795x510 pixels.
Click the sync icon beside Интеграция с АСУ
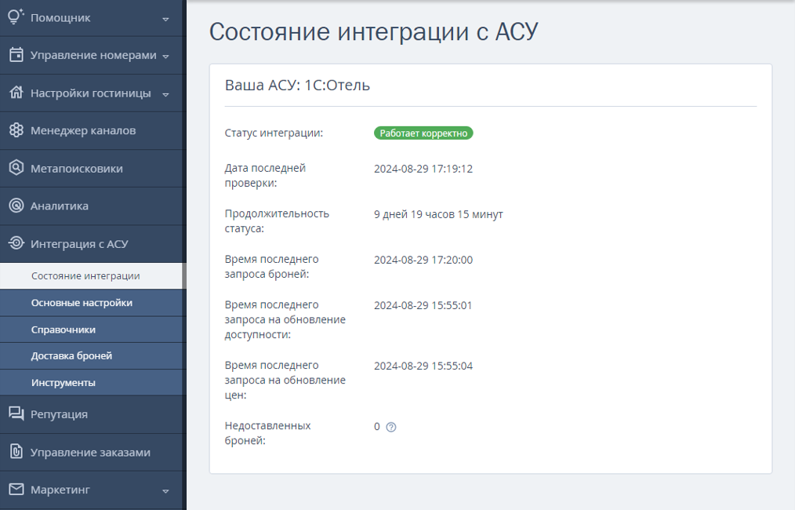[x=16, y=243]
